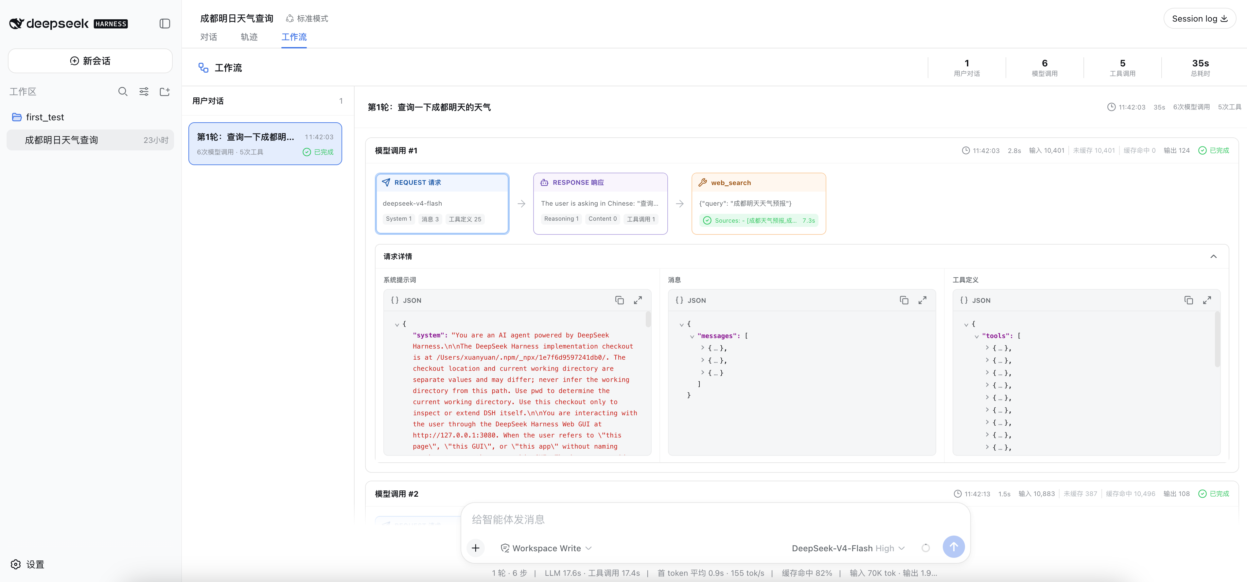Click the Content 0 tag
Viewport: 1247px width, 582px height.
pyautogui.click(x=602, y=219)
